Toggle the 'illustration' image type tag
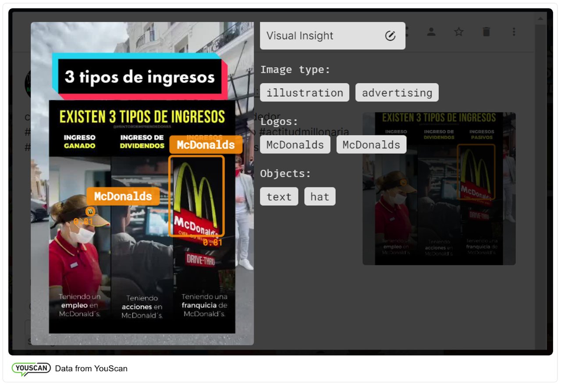 (304, 92)
